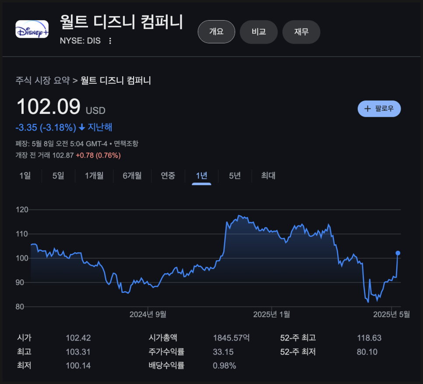Click the 2025년 1월 axis label
Screen dimensions: 423x384
point(271,314)
